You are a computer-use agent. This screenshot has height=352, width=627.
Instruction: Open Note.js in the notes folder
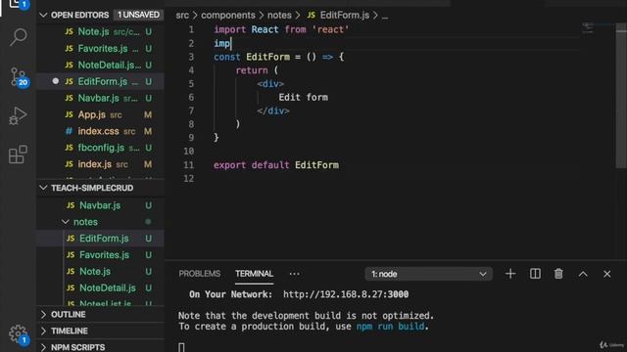100,272
